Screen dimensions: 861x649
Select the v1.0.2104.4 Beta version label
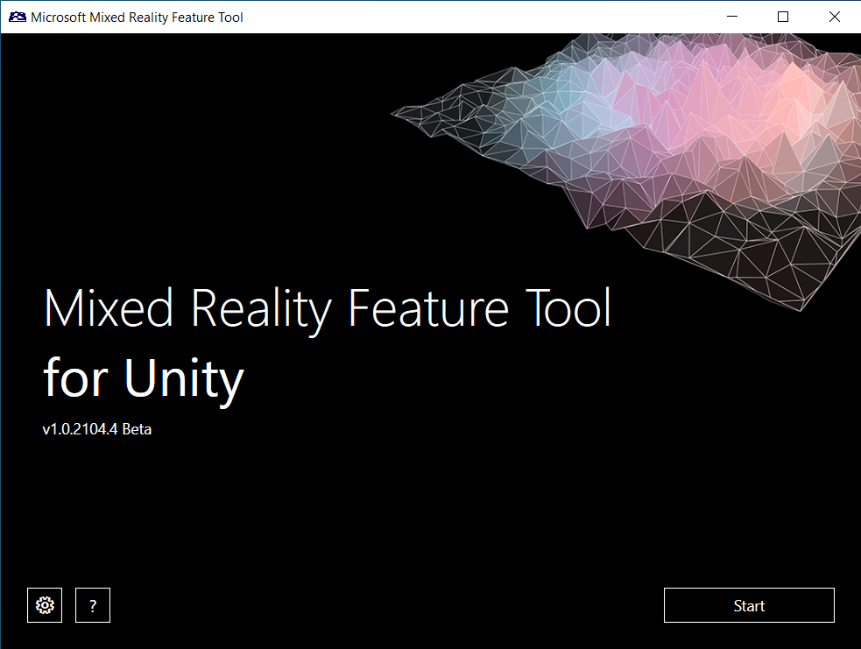tap(96, 429)
